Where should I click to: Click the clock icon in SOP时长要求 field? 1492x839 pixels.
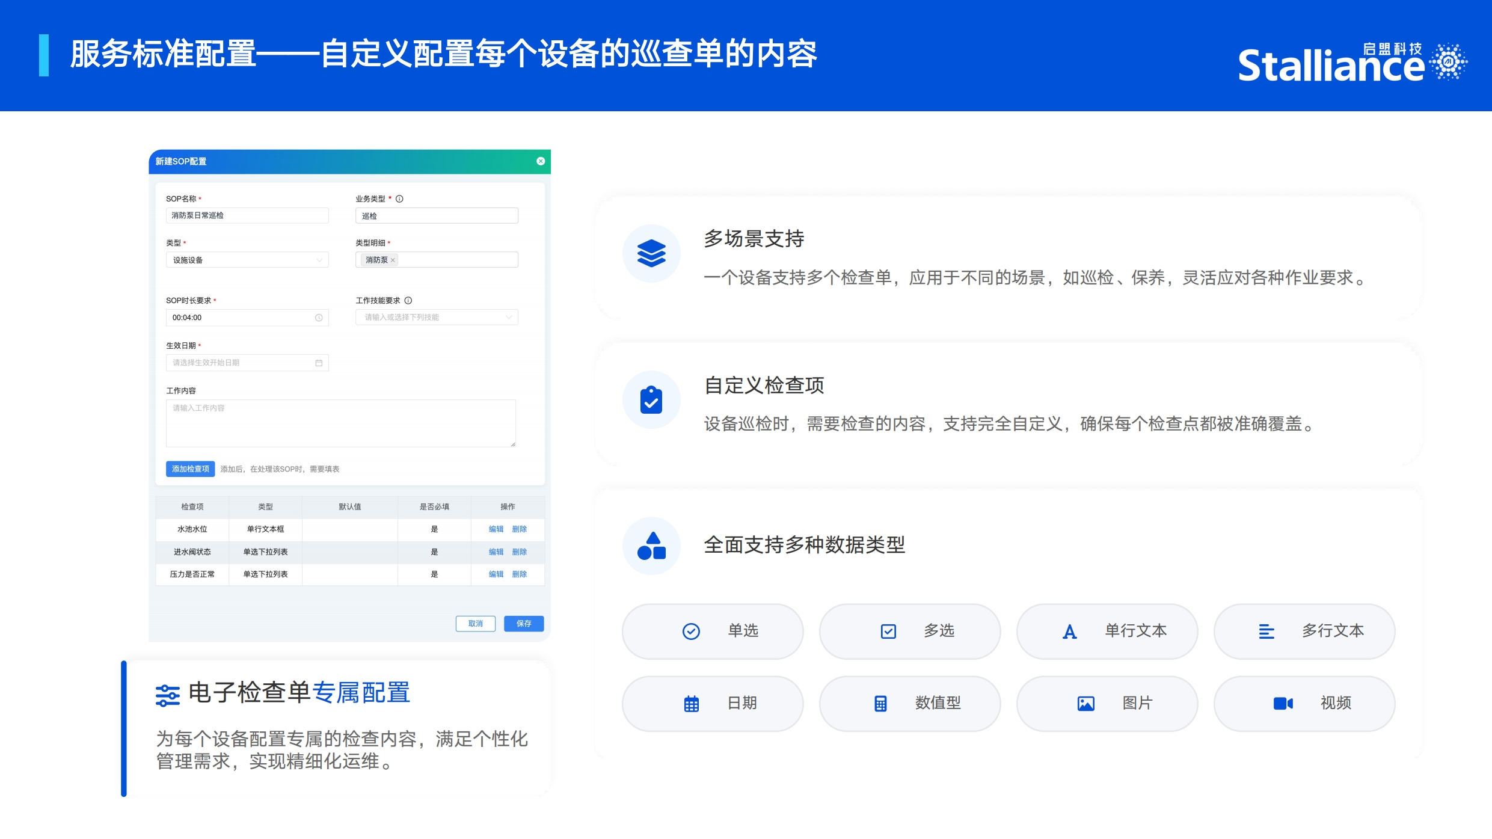(319, 318)
